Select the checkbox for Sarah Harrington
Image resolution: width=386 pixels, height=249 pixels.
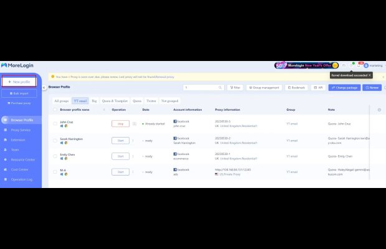coord(55,141)
